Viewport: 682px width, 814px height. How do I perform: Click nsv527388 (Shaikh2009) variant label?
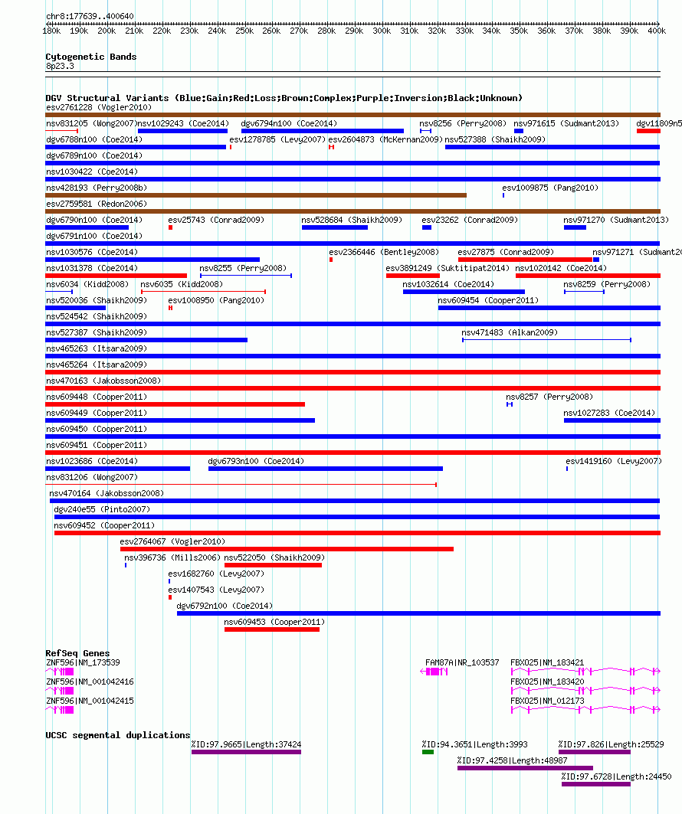tap(495, 139)
